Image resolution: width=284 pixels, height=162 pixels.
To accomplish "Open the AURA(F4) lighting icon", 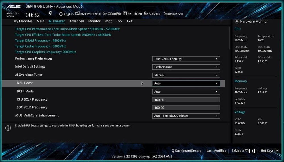I will 146,14.
